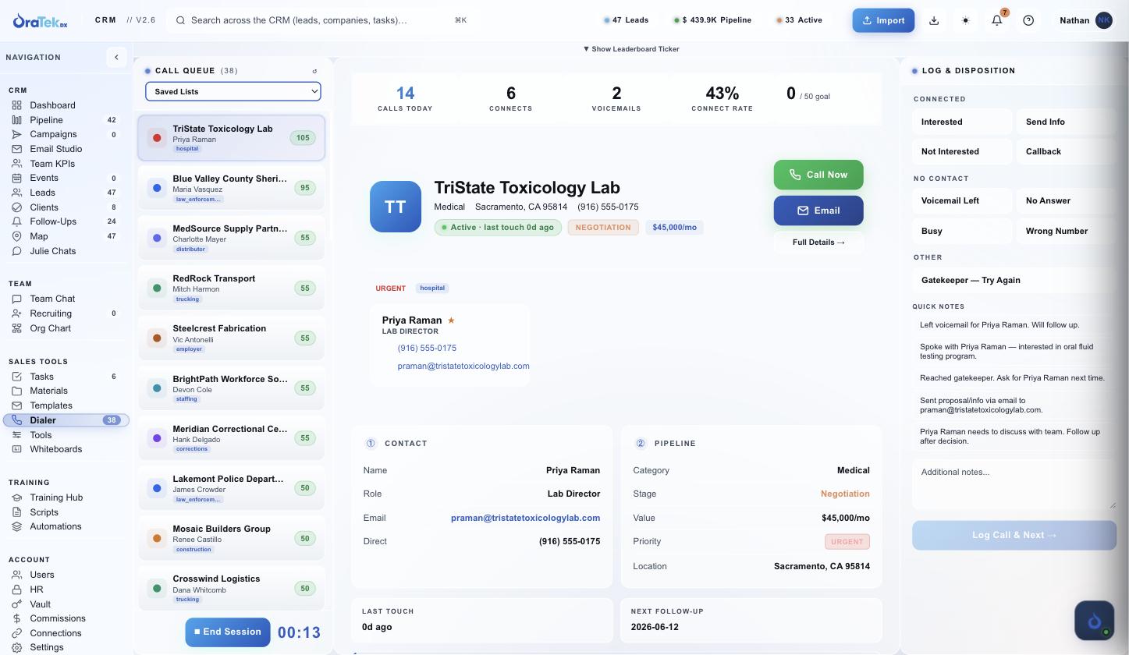Click the Recruiting icon

click(x=16, y=313)
